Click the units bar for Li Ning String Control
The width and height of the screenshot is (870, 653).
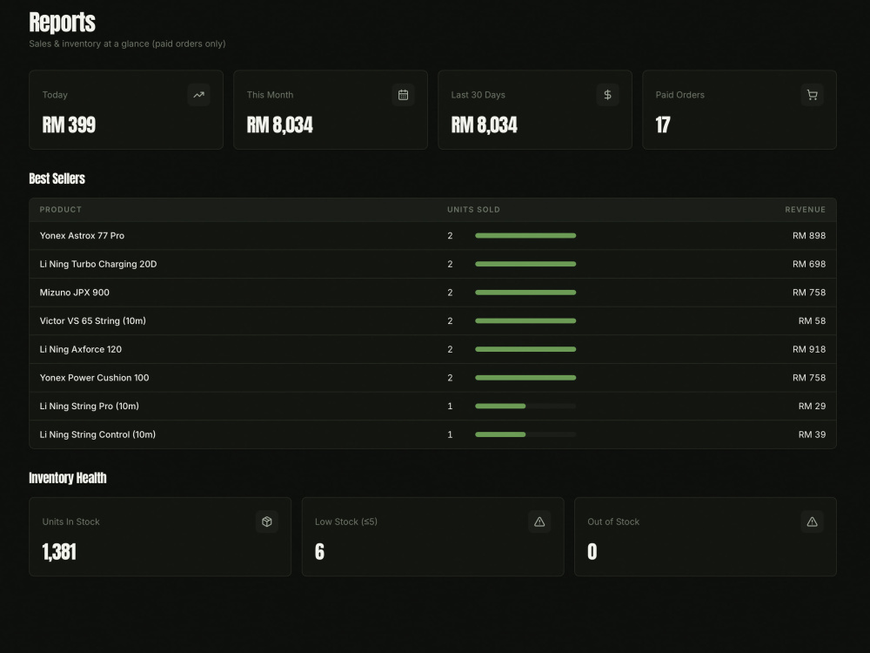[525, 434]
